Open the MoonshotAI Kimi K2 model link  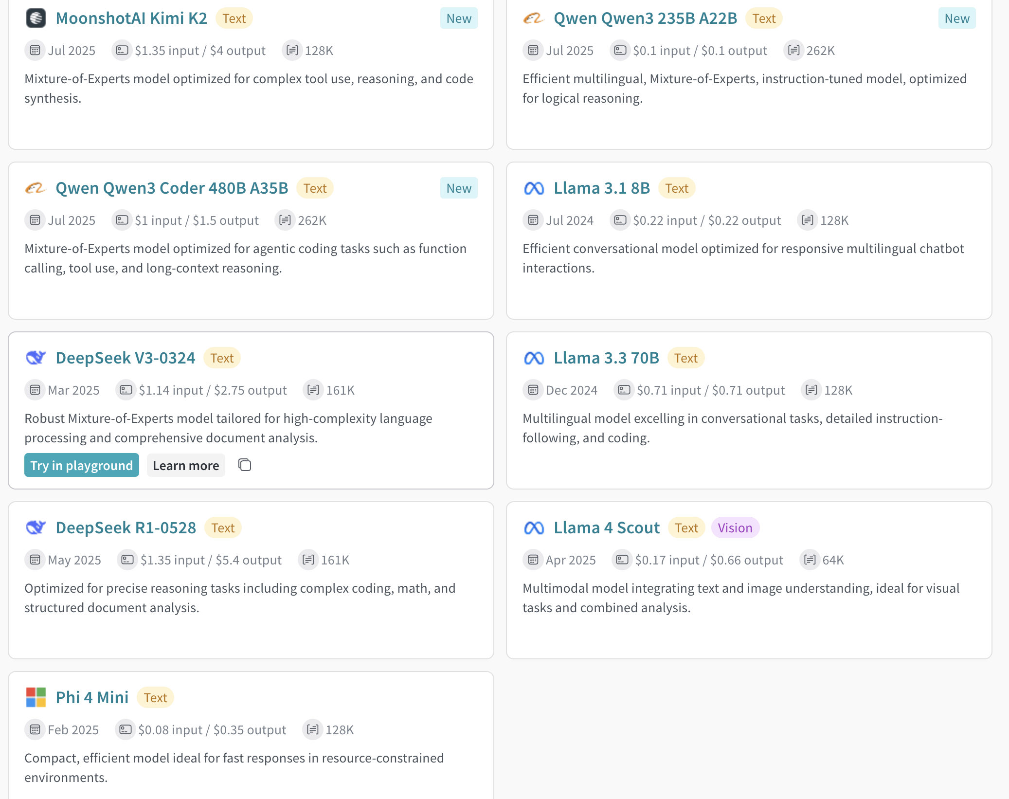point(131,18)
